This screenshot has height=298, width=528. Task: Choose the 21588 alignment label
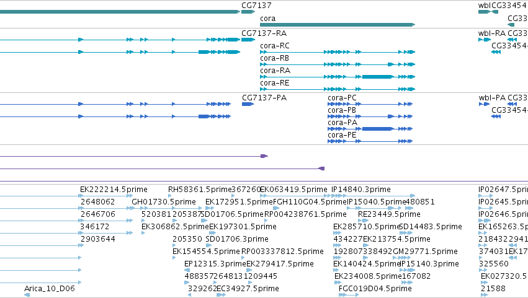tap(493, 289)
